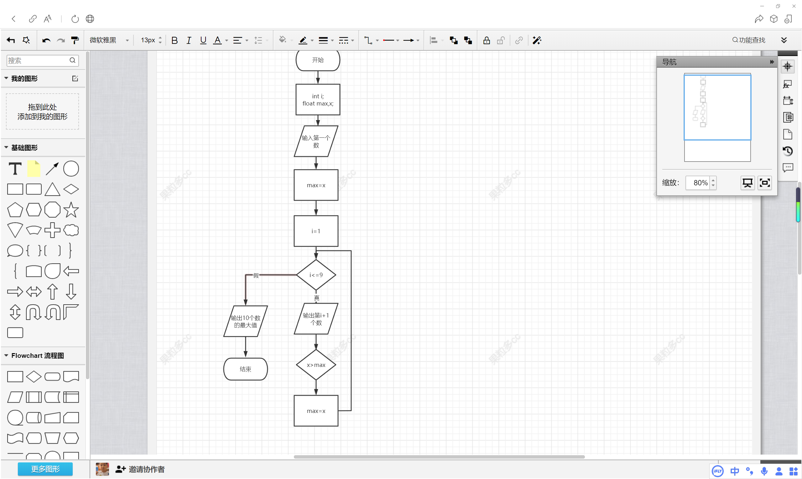This screenshot has width=802, height=479.
Task: Select the Text shape in basic shapes
Action: tap(15, 168)
